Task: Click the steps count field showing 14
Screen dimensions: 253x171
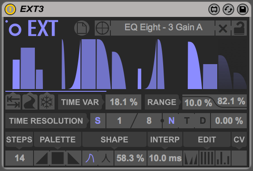Action: point(19,158)
